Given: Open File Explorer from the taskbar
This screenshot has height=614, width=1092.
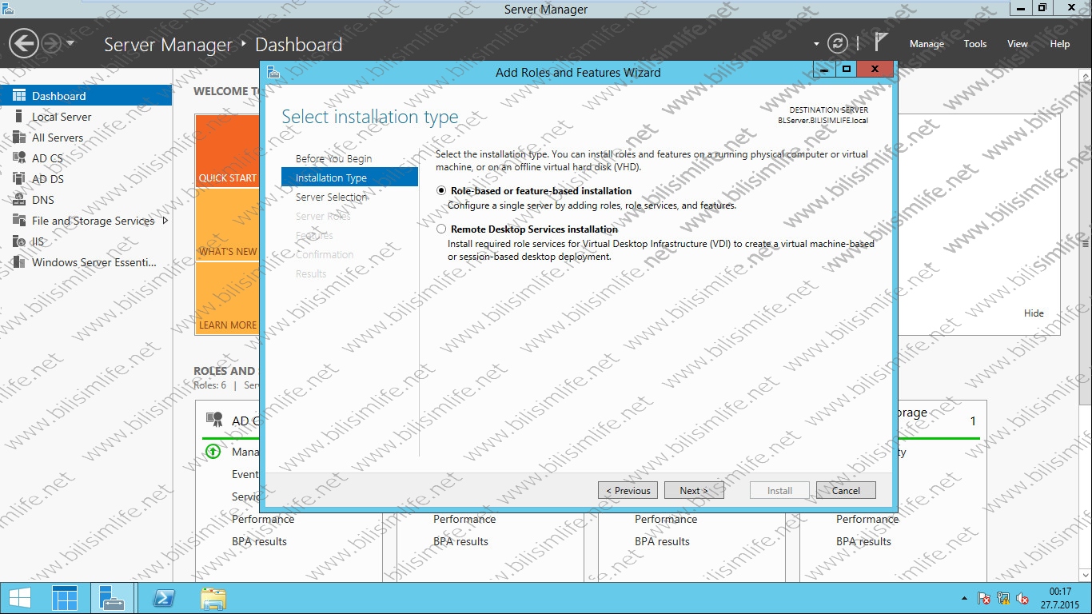Looking at the screenshot, I should [x=213, y=598].
